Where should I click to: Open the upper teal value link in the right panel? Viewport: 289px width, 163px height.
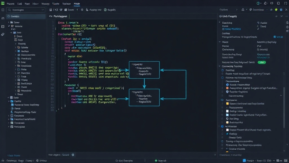(263, 54)
